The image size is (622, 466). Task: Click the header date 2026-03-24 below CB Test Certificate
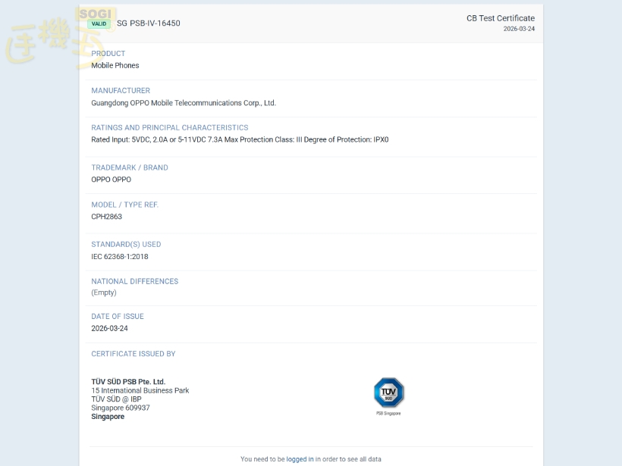(519, 29)
